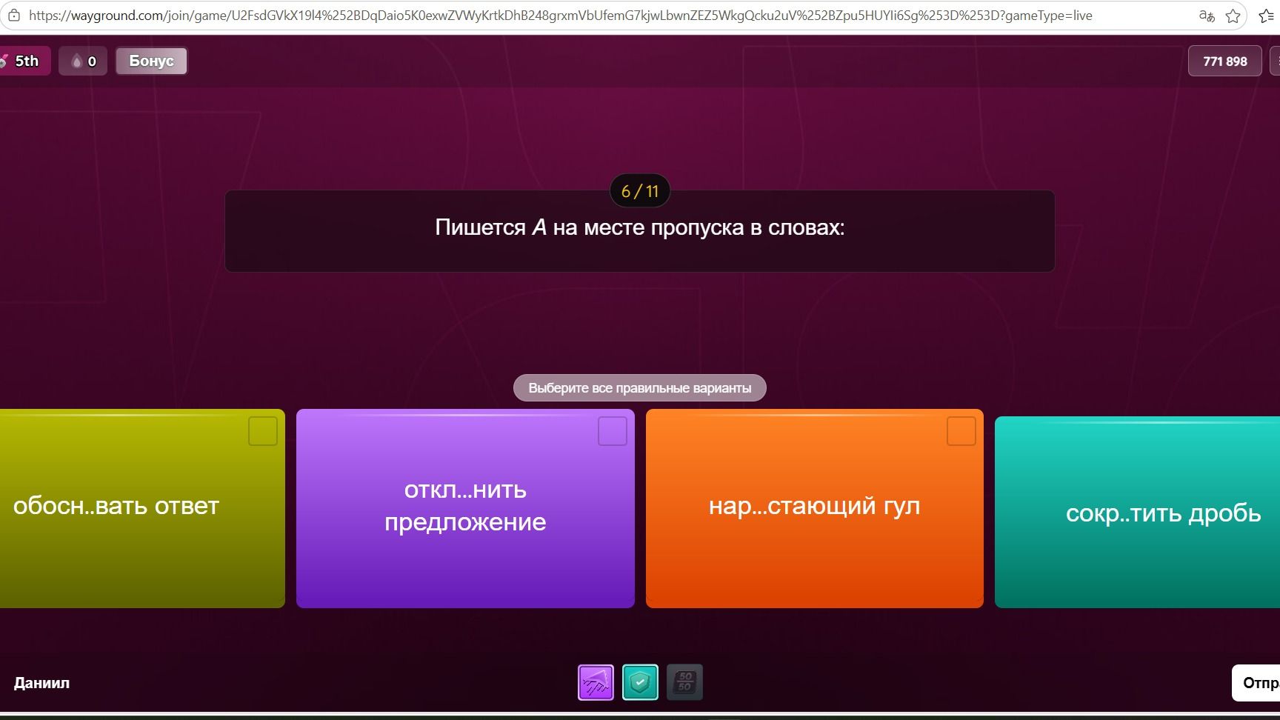1280x720 pixels.
Task: Open browser favorites list icon
Action: pos(1267,16)
